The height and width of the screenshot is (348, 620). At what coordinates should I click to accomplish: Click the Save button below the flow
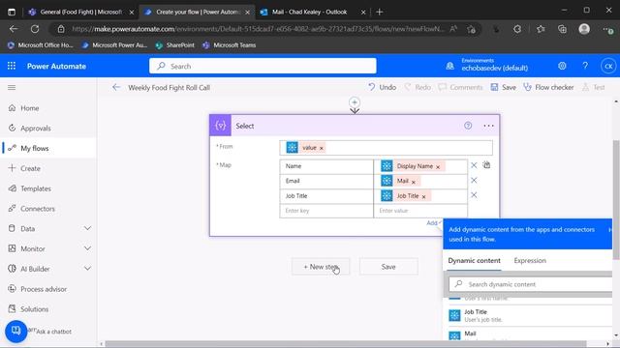click(x=388, y=267)
